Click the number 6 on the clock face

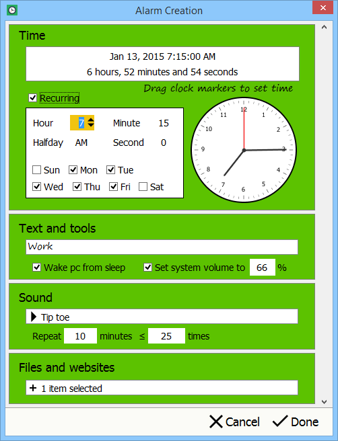pos(243,190)
